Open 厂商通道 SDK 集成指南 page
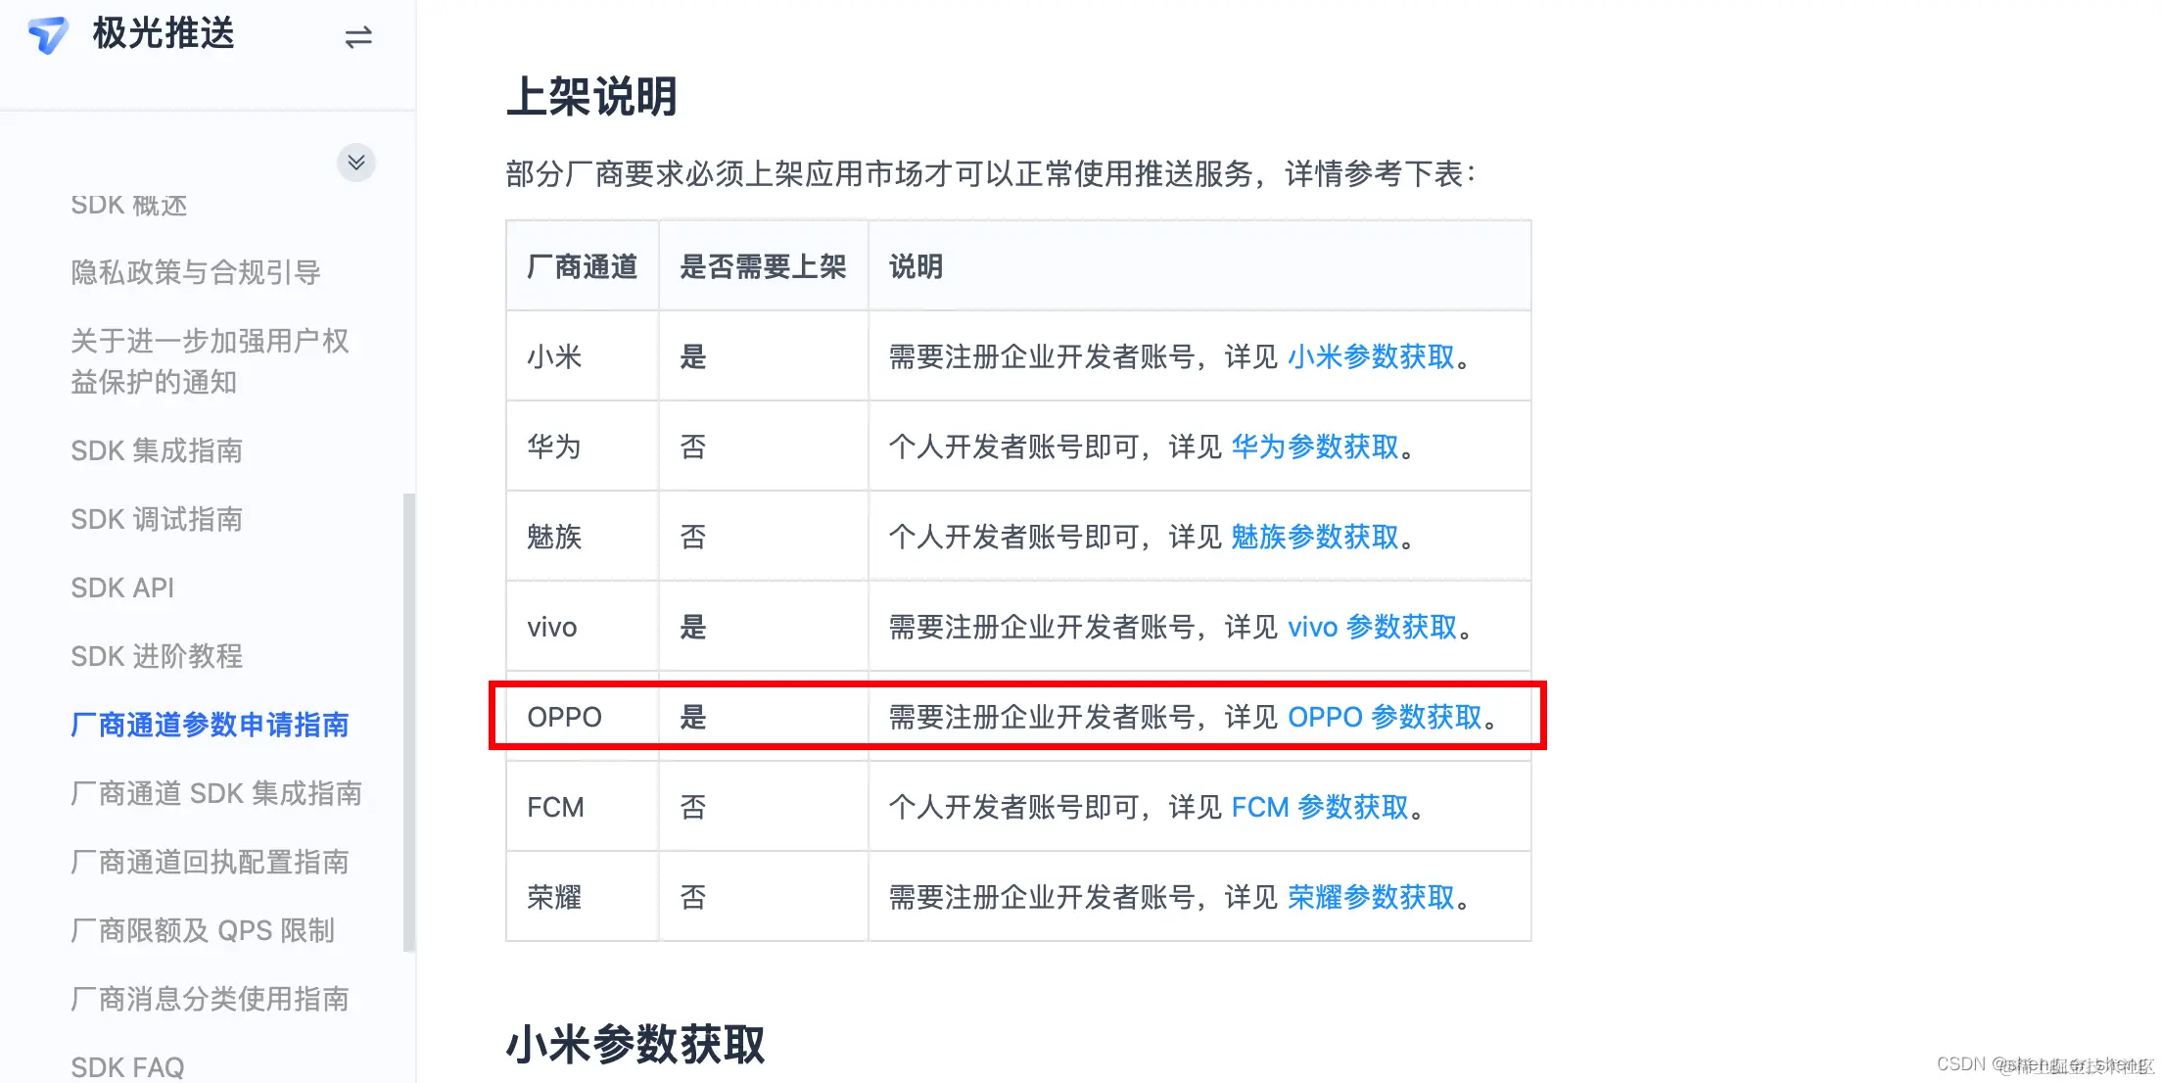 pos(216,793)
